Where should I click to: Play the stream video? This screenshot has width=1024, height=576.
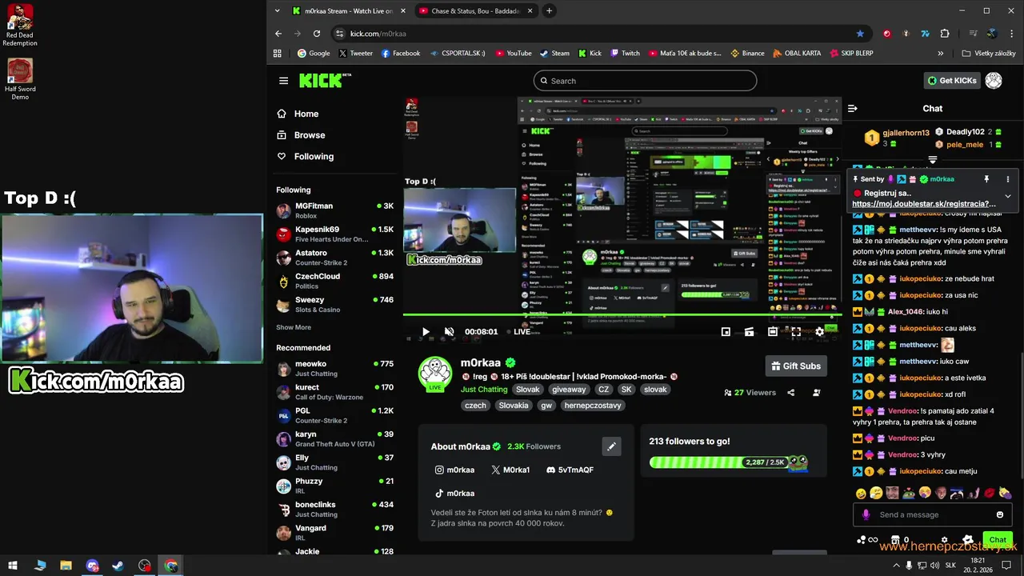coord(426,332)
